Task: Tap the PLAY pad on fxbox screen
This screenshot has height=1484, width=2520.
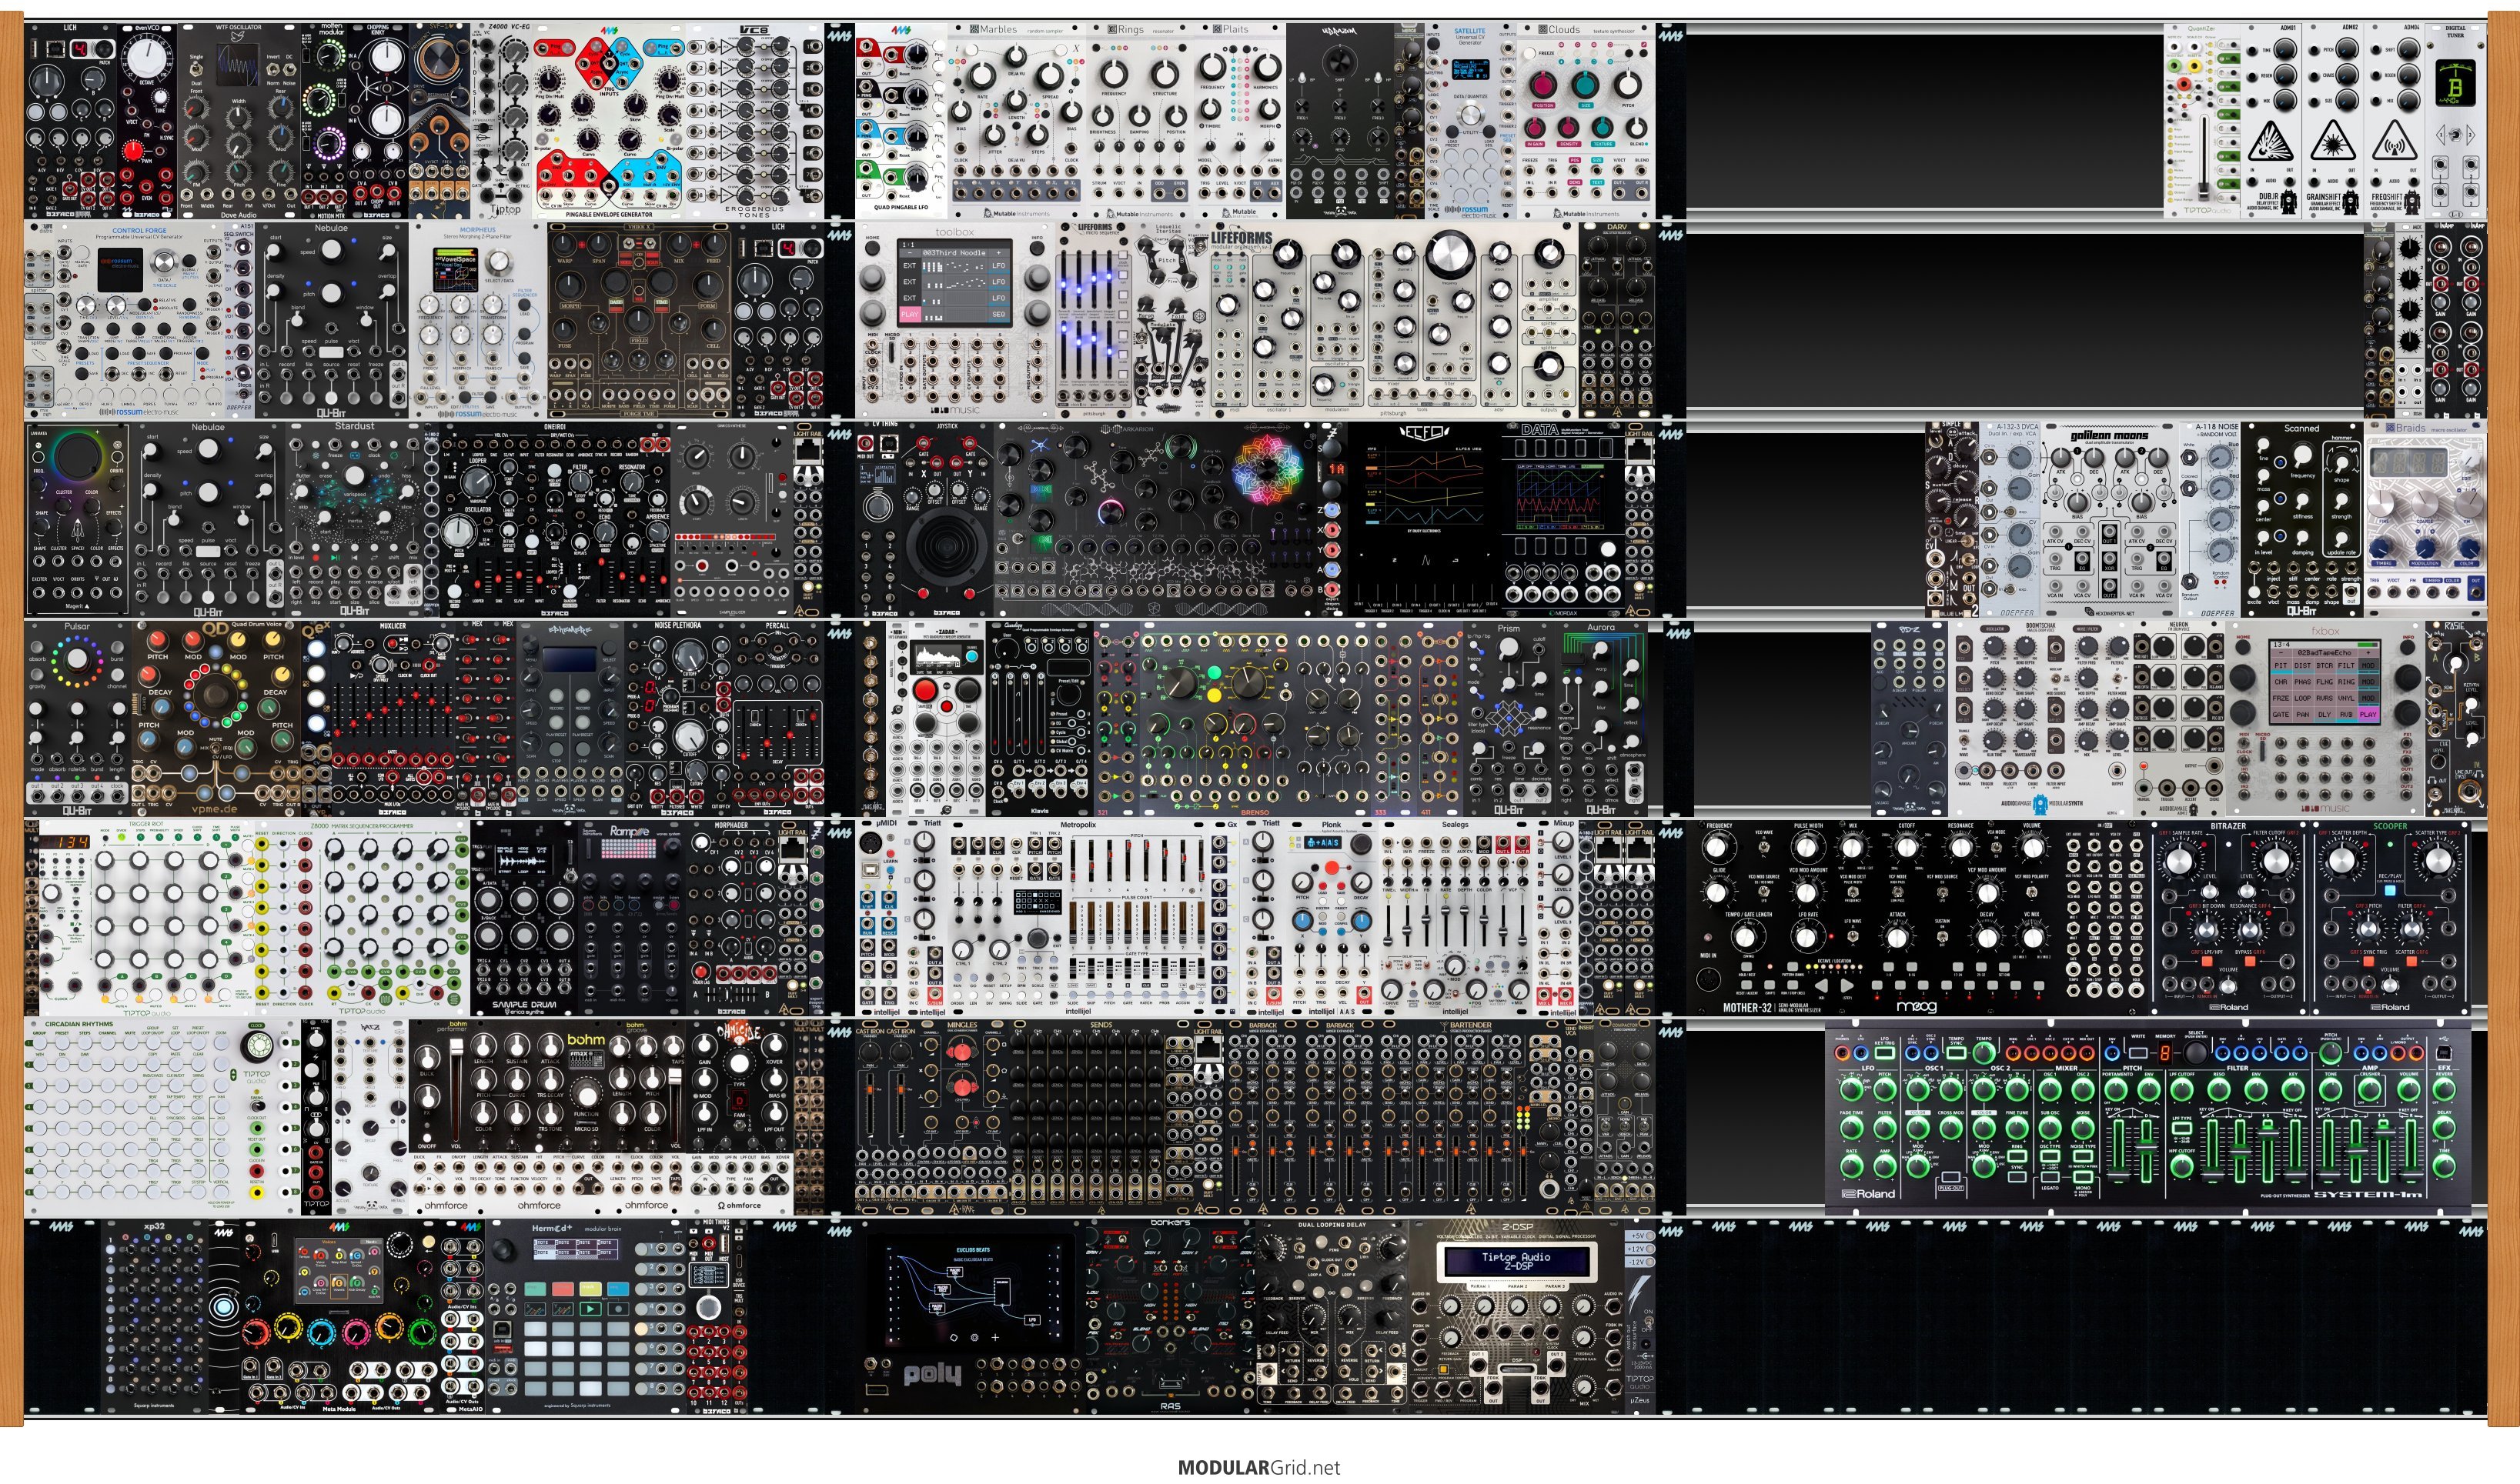Action: (2369, 714)
